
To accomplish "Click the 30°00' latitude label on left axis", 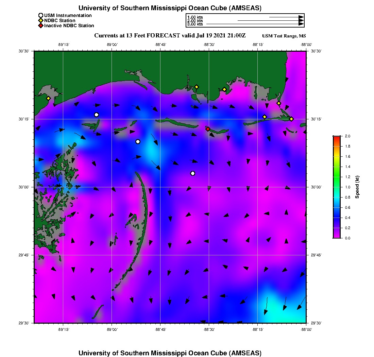I will tap(26, 187).
